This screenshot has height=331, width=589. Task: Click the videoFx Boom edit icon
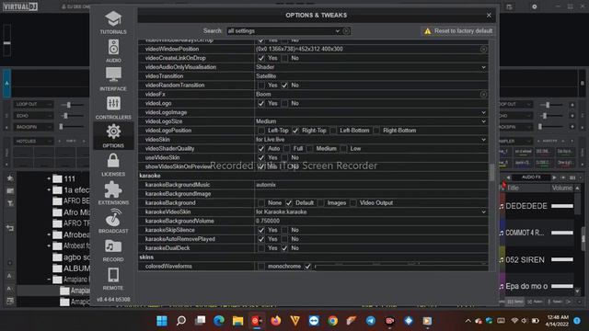tap(483, 95)
